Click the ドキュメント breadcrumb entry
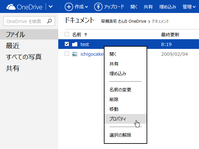 click(160, 21)
